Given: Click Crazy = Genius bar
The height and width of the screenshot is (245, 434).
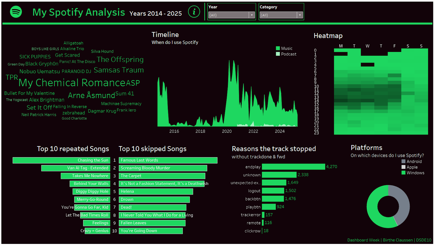Looking at the screenshot, I should [x=97, y=231].
